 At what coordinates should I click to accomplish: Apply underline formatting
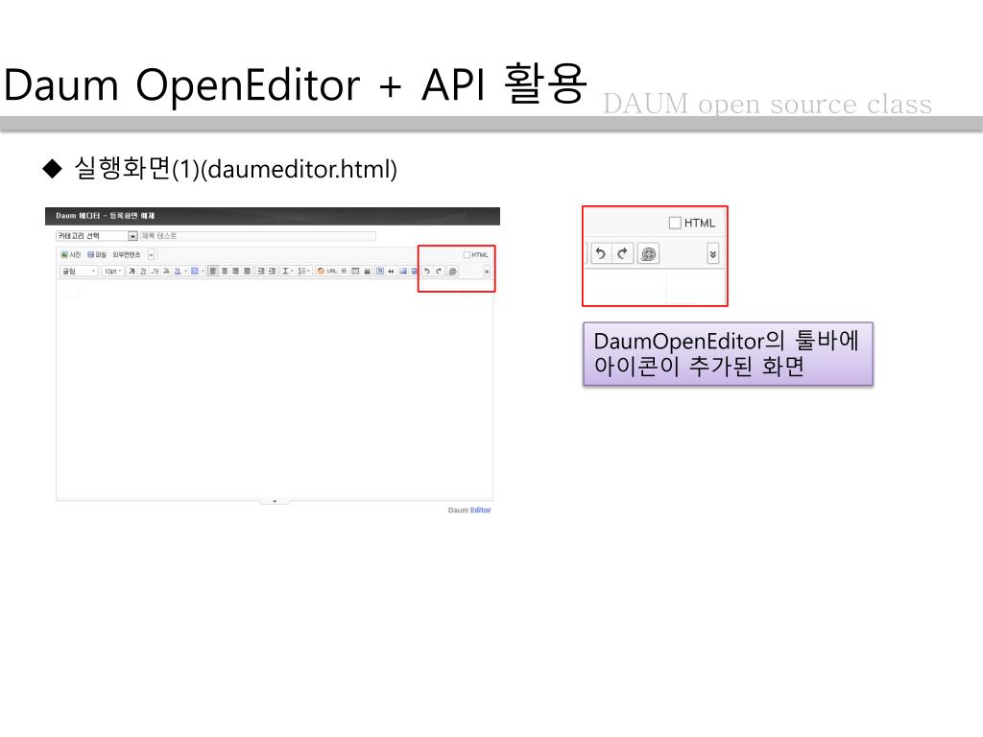coord(143,272)
